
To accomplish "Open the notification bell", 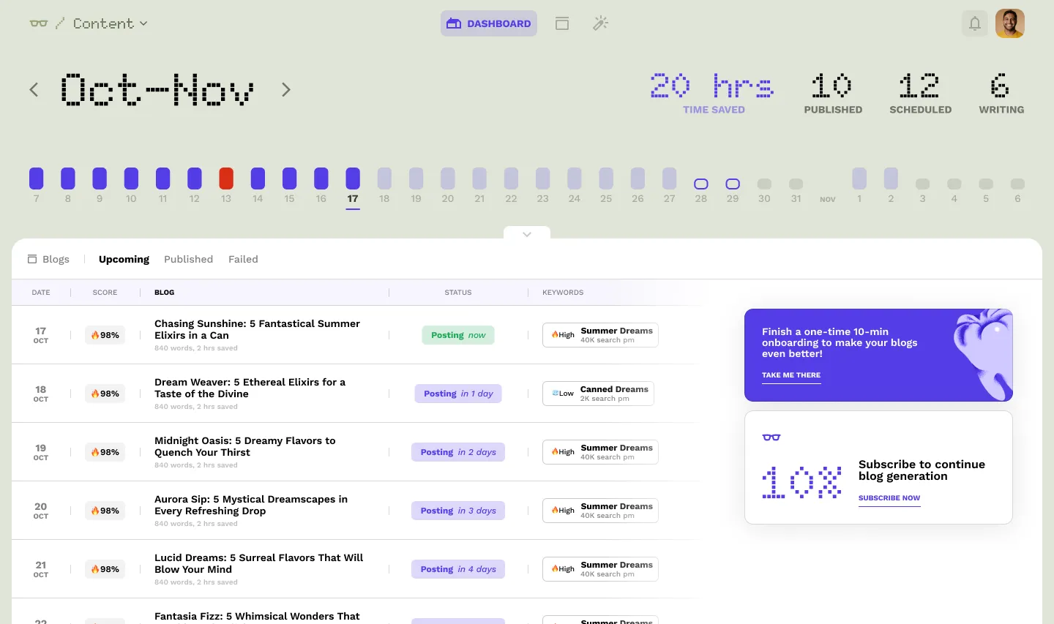I will click(975, 23).
